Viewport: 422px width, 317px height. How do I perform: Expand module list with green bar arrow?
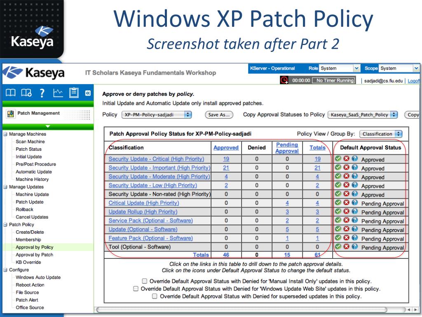(48, 126)
